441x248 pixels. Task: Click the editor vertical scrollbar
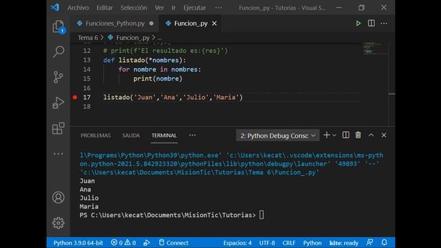[392, 84]
